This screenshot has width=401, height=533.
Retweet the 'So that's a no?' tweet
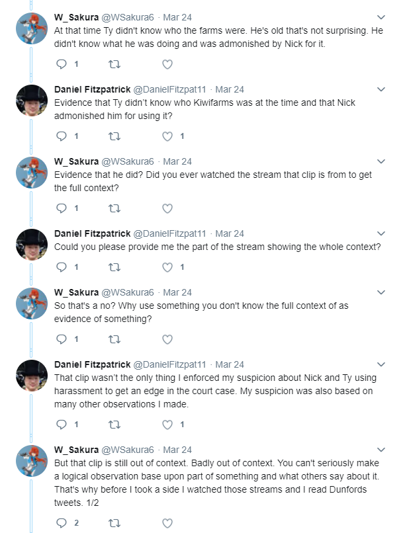[x=114, y=339]
